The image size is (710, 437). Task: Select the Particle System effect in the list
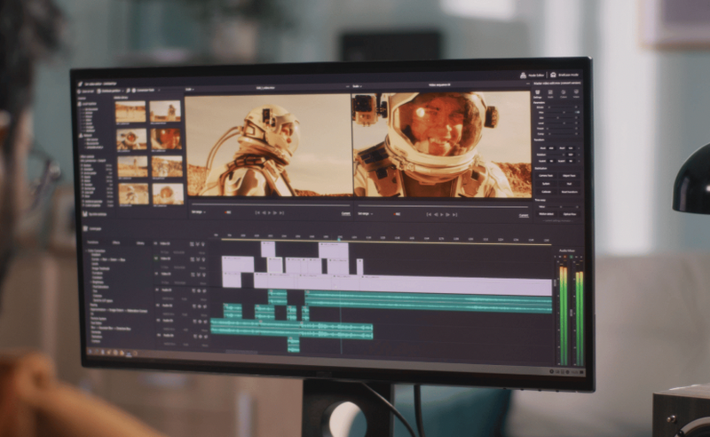point(99,319)
